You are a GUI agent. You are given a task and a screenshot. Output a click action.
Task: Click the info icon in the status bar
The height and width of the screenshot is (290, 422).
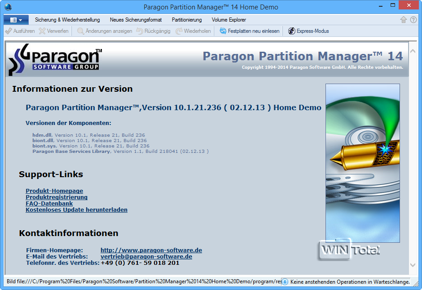point(285,282)
